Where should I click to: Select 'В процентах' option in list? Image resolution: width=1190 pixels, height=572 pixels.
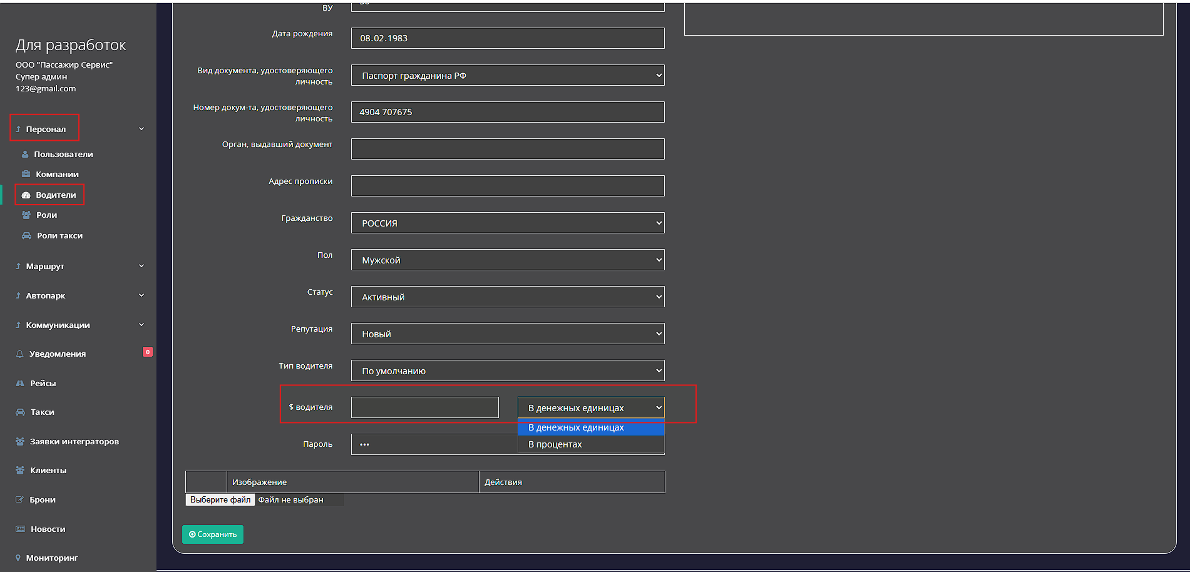(x=555, y=444)
